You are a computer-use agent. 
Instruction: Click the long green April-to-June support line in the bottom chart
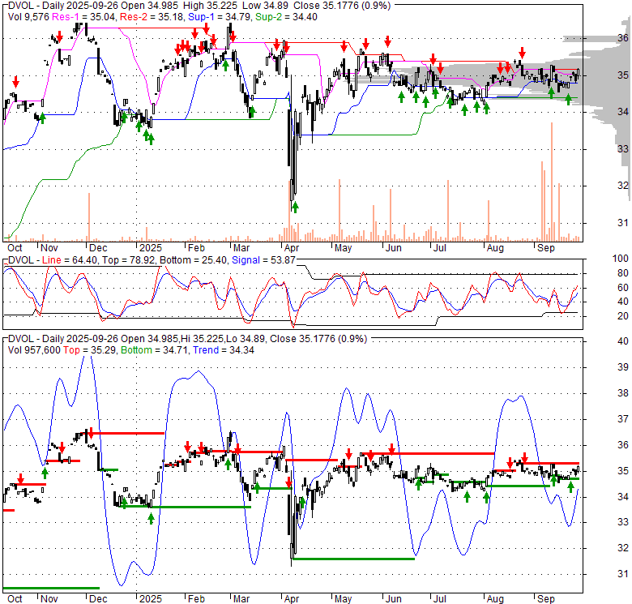click(354, 559)
